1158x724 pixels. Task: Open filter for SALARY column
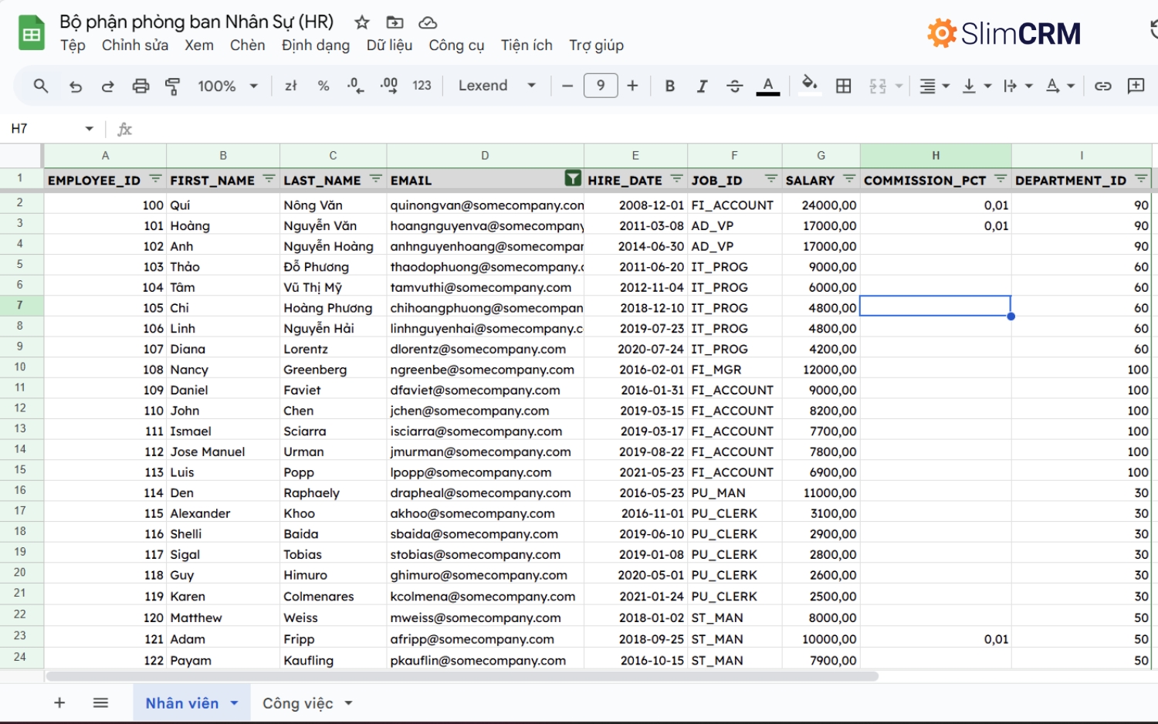[849, 179]
